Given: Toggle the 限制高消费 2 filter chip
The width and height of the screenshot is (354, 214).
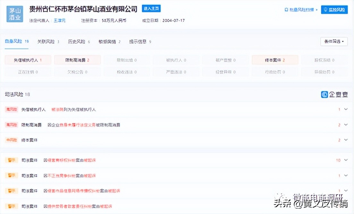Looking at the screenshot, I should coord(77,60).
